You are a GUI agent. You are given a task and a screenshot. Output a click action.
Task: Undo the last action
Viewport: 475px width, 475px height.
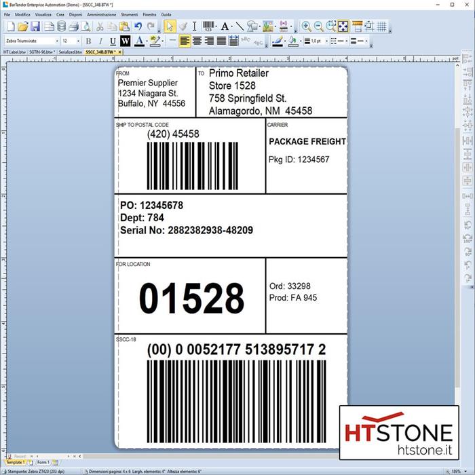(x=138, y=26)
